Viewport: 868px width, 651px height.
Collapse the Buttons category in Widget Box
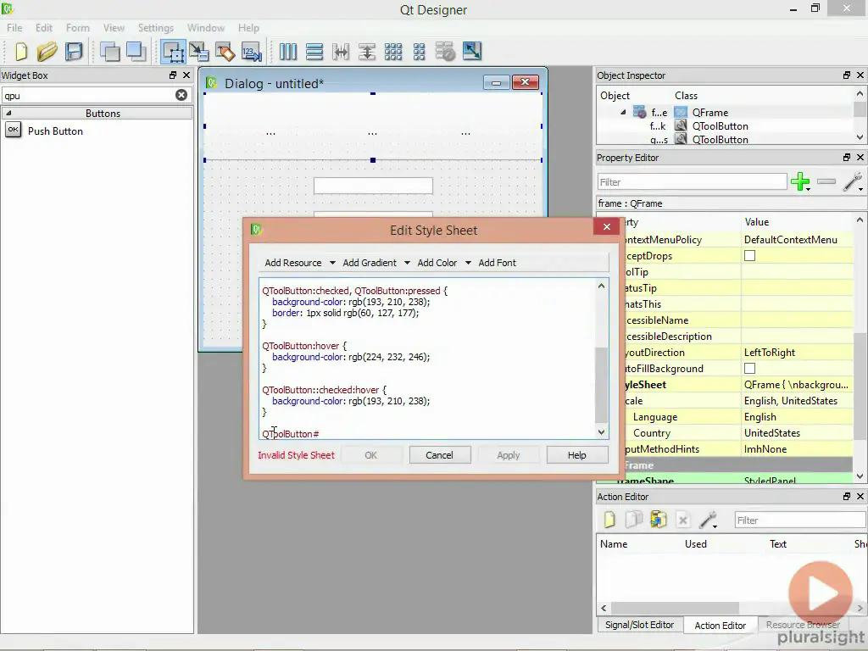(10, 113)
